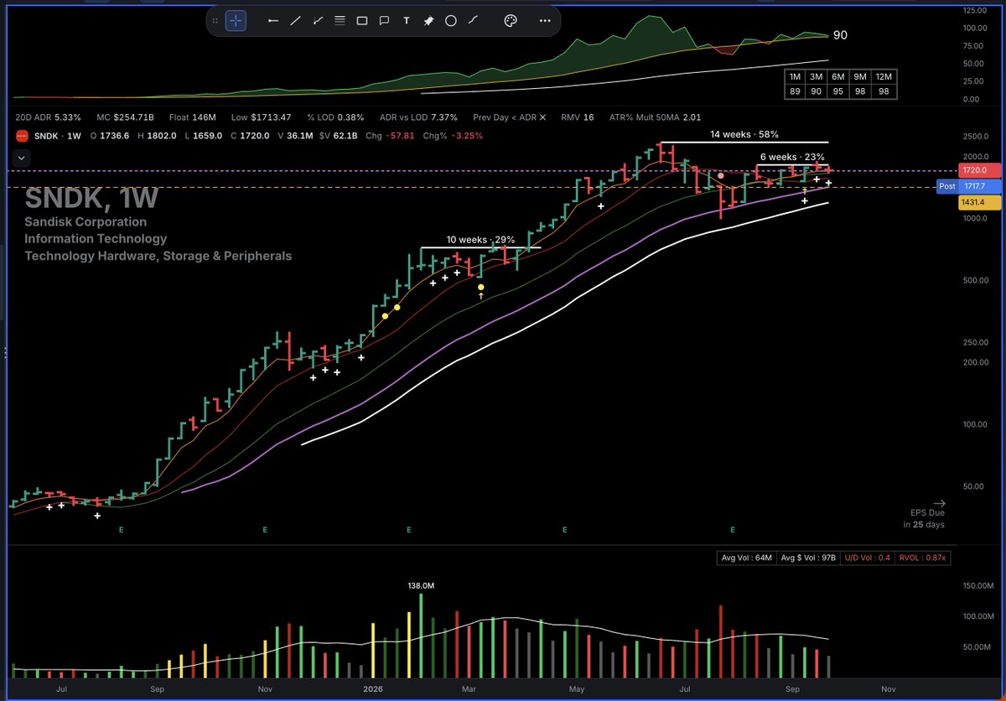Select the text T tool
This screenshot has width=1006, height=701.
click(x=407, y=21)
